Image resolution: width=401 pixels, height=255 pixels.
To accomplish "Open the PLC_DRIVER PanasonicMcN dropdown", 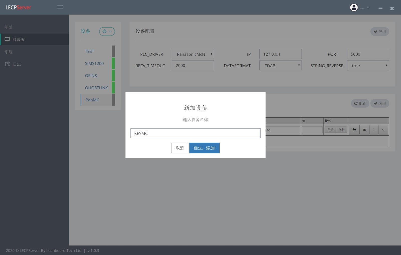I will pos(193,54).
